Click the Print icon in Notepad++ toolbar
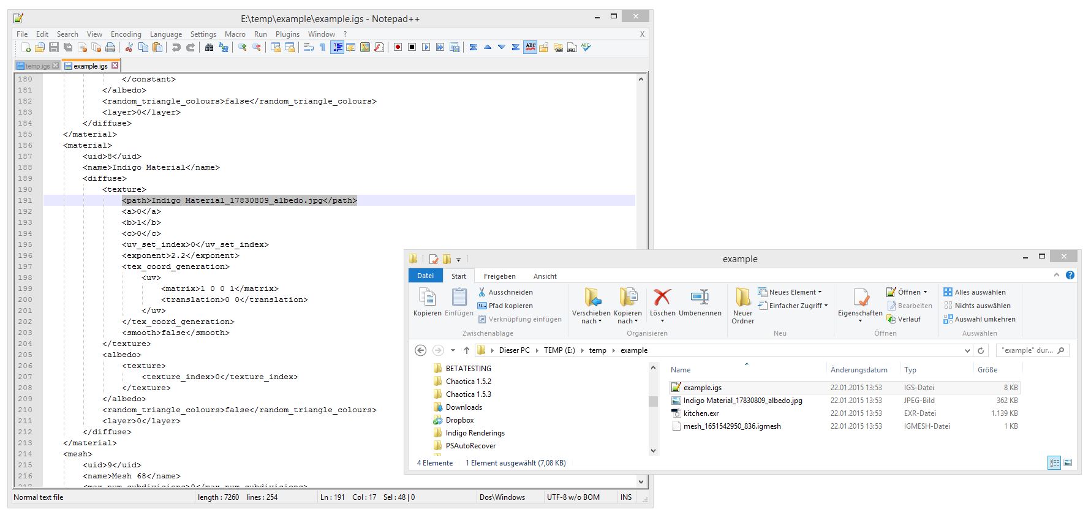This screenshot has height=520, width=1091. [x=110, y=48]
